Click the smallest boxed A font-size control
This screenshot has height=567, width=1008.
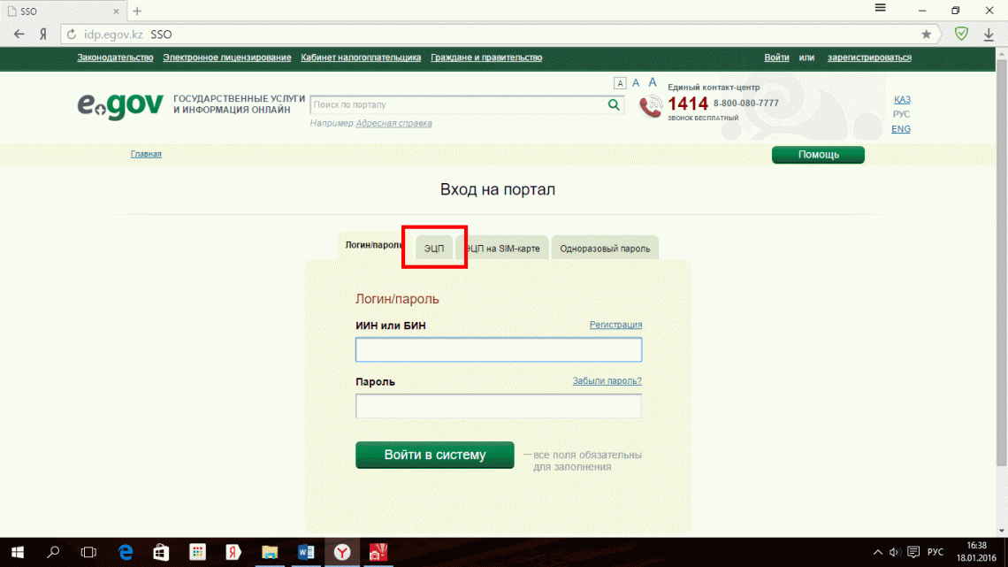click(620, 81)
